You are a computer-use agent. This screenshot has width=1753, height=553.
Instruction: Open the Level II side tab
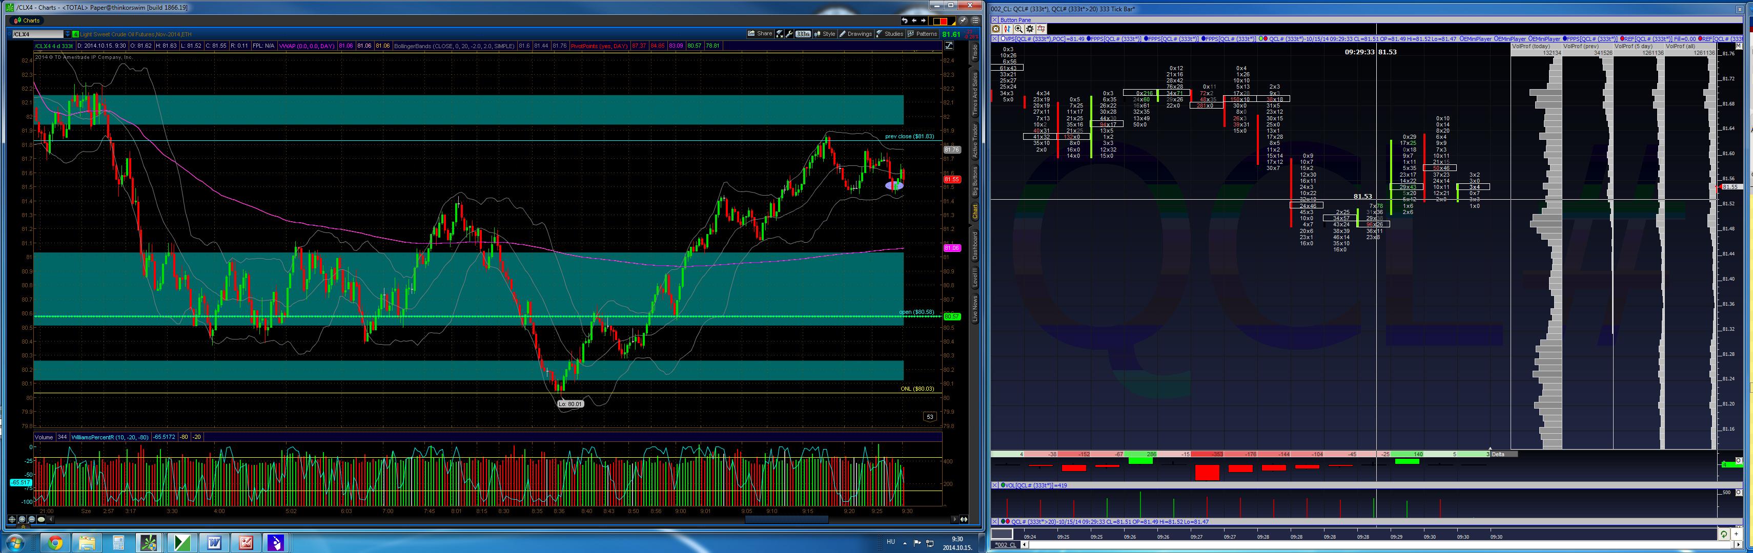click(x=974, y=278)
